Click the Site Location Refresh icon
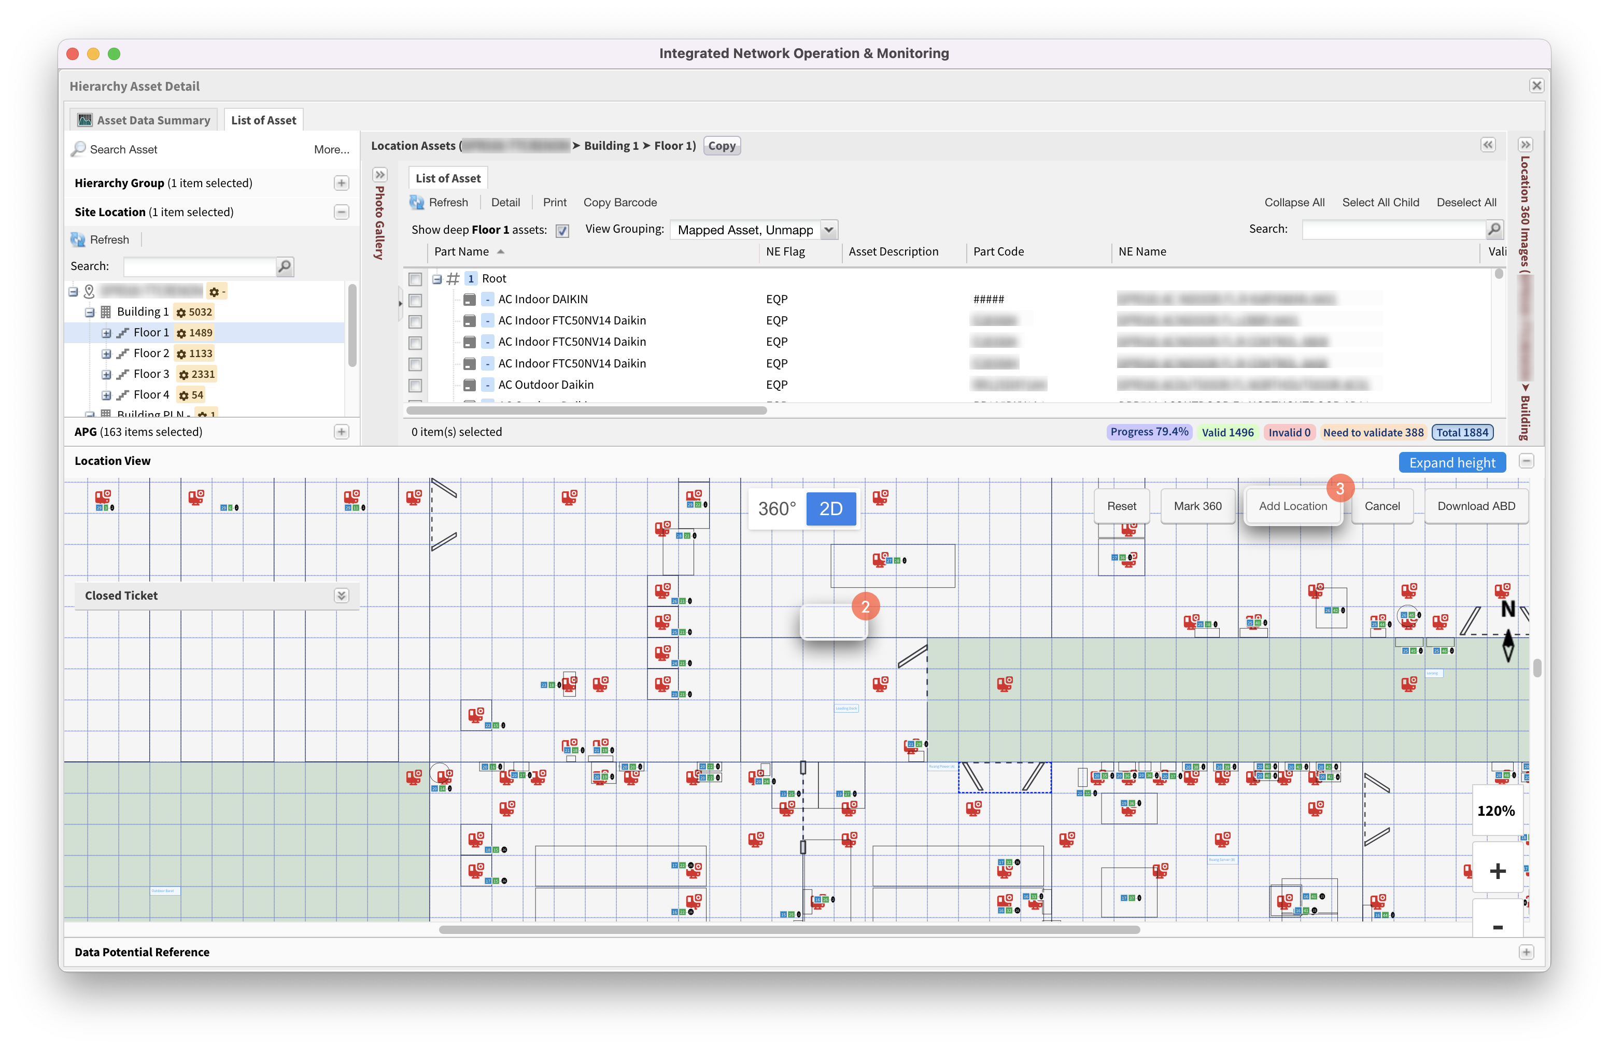1609x1049 pixels. 78,239
